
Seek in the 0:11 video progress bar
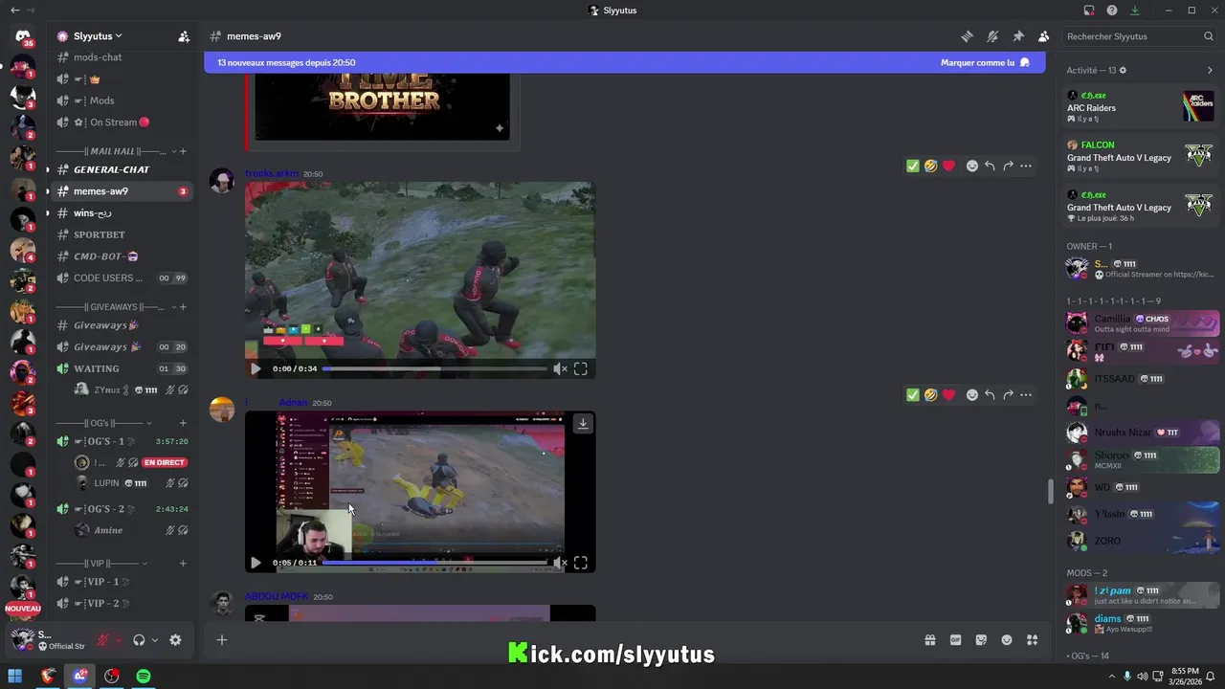point(434,563)
